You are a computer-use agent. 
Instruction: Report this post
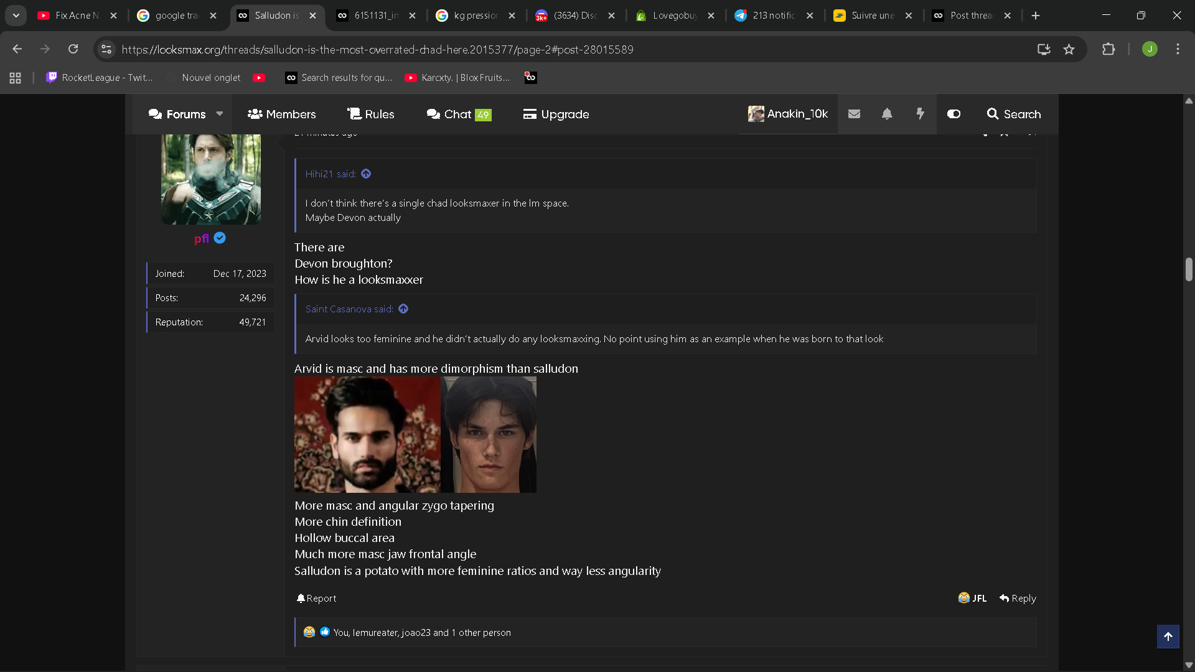point(316,598)
